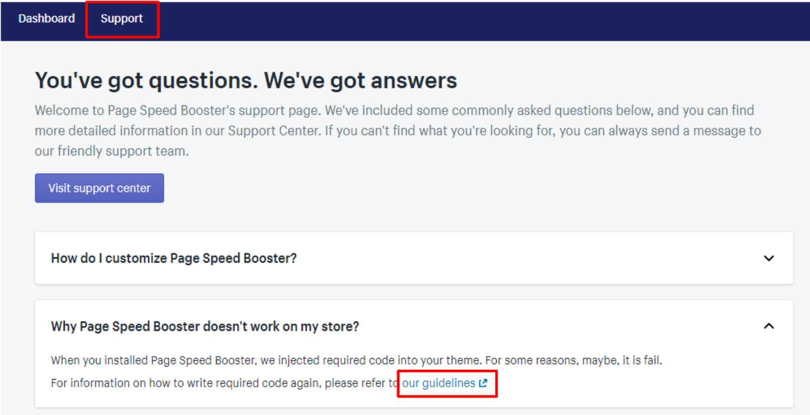
Task: Open the external-link icon beside our guidelines
Action: (x=483, y=383)
